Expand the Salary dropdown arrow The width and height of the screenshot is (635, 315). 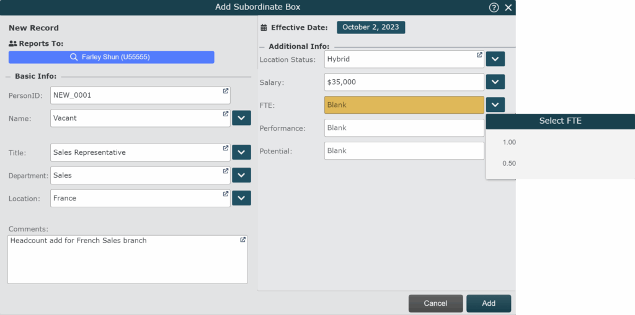495,82
